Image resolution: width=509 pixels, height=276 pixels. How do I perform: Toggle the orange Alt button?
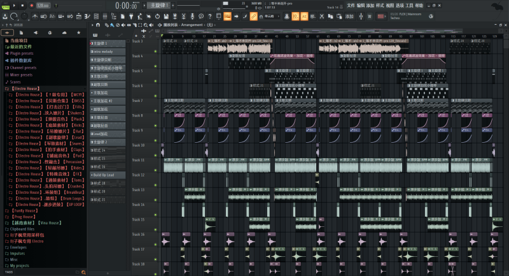point(304,17)
